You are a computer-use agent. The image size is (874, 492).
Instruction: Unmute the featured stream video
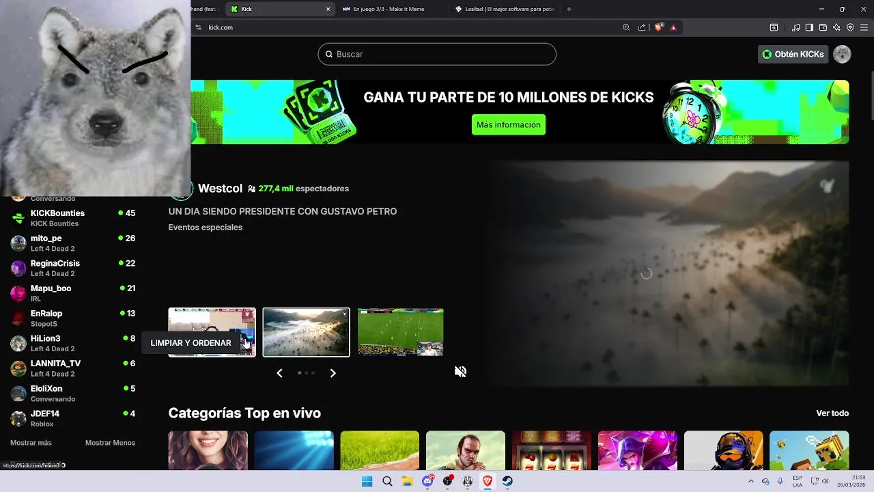coord(461,371)
